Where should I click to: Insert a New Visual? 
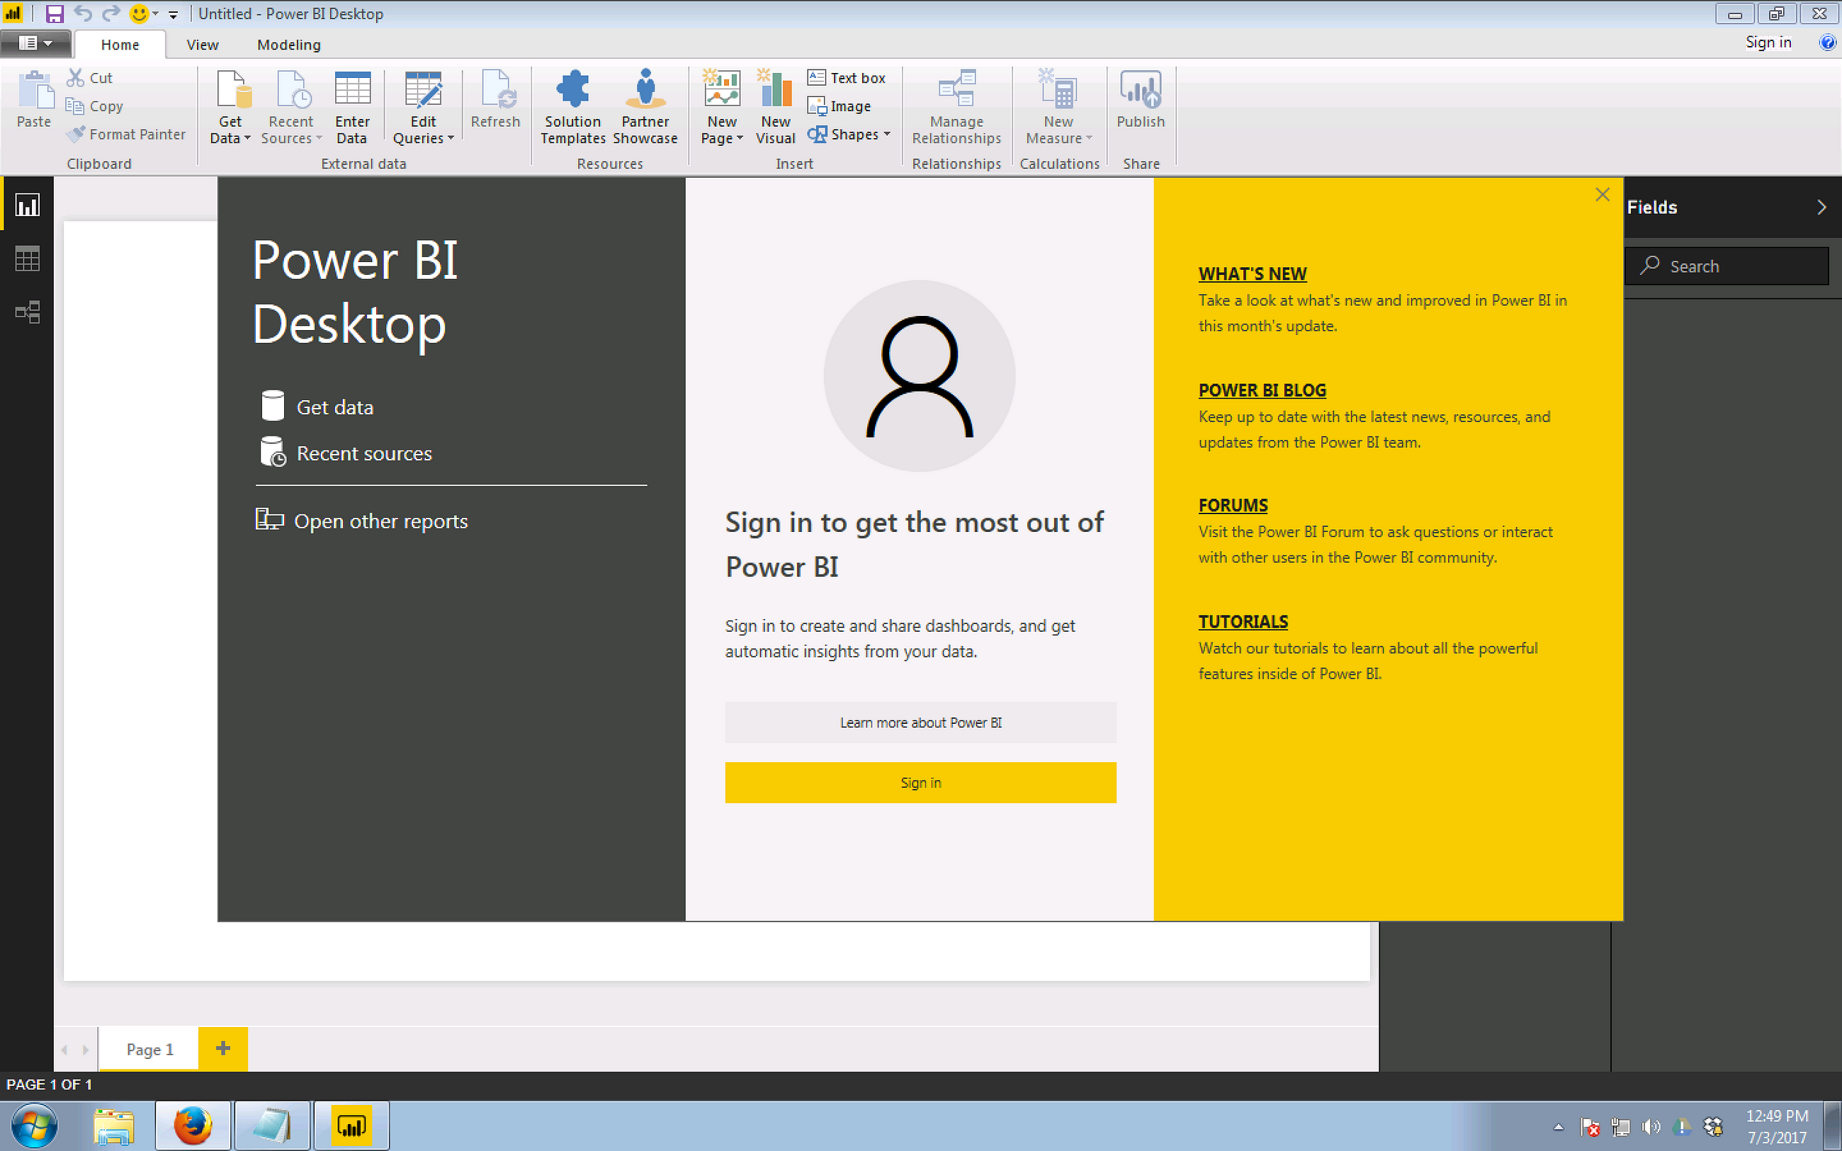[x=776, y=106]
